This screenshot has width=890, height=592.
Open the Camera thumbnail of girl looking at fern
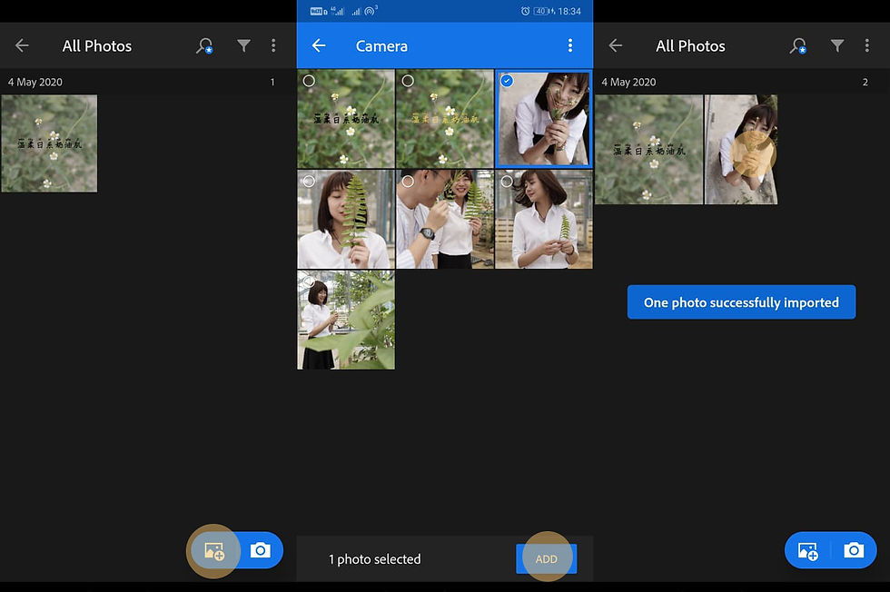coord(544,219)
